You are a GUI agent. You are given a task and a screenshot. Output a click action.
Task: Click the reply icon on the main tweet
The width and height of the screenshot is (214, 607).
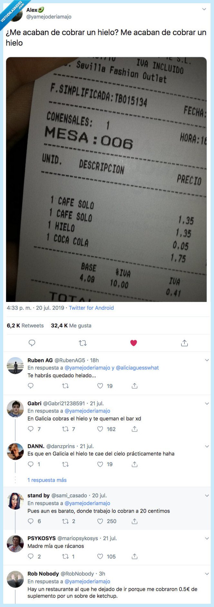[32, 343]
